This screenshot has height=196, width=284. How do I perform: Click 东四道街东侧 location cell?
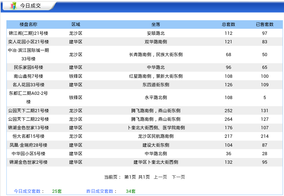pyautogui.click(x=156, y=85)
